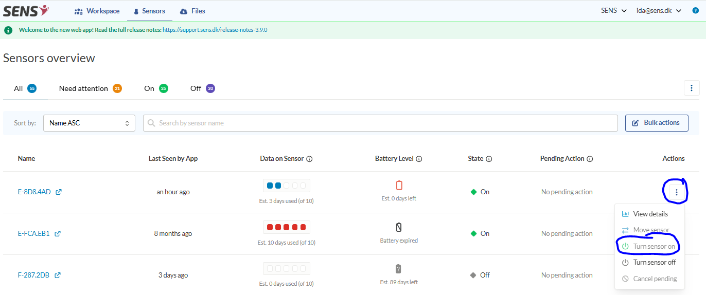Choose View details from actions menu
Image resolution: width=706 pixels, height=295 pixels.
(x=650, y=214)
